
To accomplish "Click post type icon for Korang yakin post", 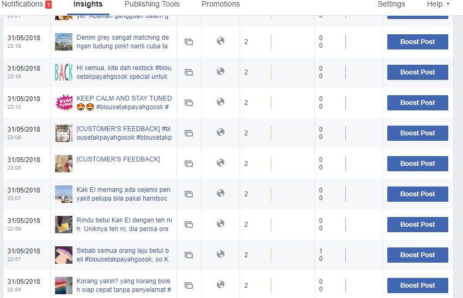I will click(188, 285).
